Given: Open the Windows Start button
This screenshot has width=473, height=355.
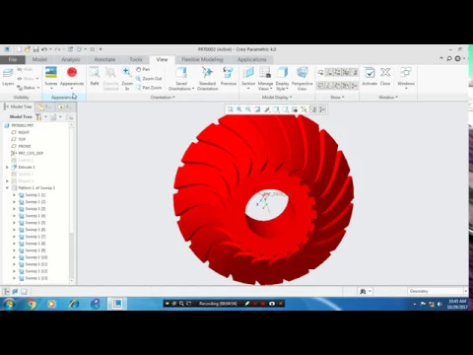Looking at the screenshot, I should [x=9, y=304].
